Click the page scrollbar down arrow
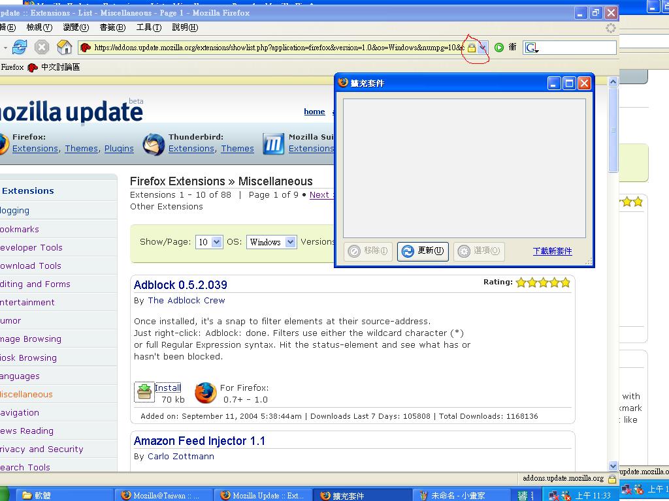Screen dimensions: 669x501 (613, 466)
